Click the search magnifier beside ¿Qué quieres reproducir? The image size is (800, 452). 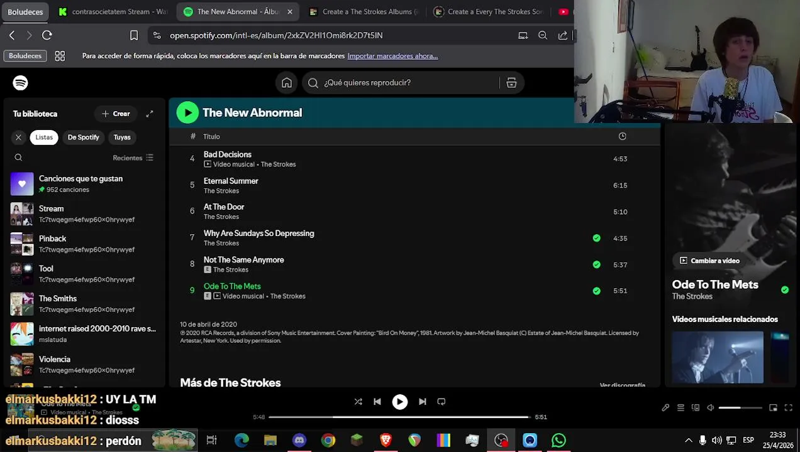pos(313,83)
